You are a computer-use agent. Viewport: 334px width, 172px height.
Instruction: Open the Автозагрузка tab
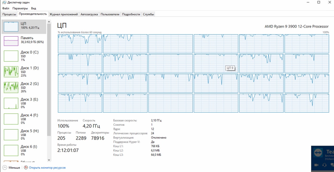89,14
